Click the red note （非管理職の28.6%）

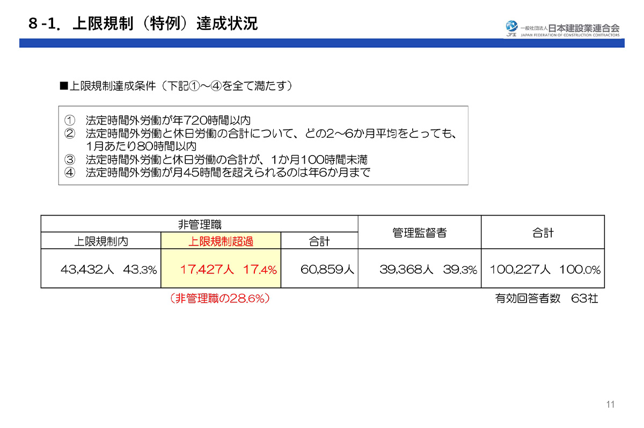click(x=220, y=299)
